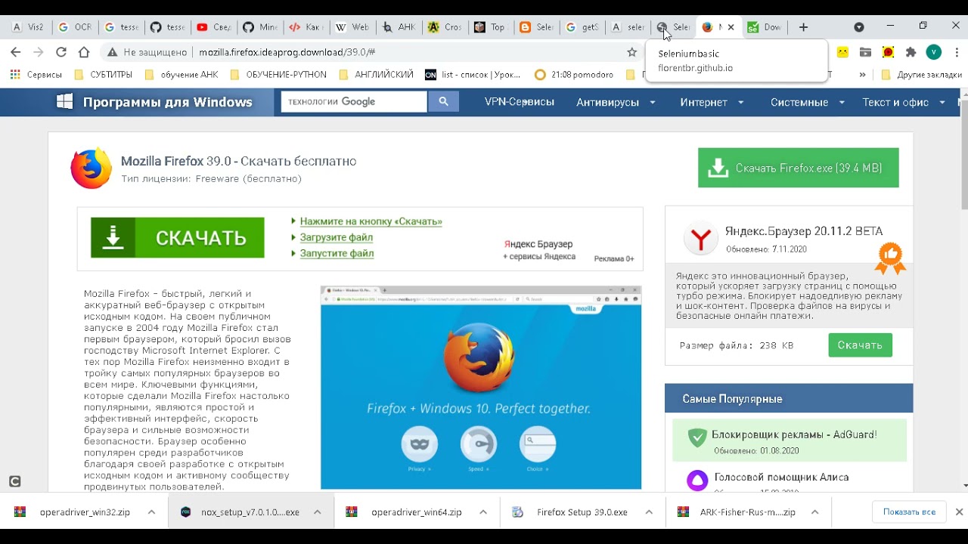This screenshot has height=544, width=968.
Task: Open the ОБУЧЕНИЕ-PYTHON bookmark folder
Action: click(x=278, y=75)
